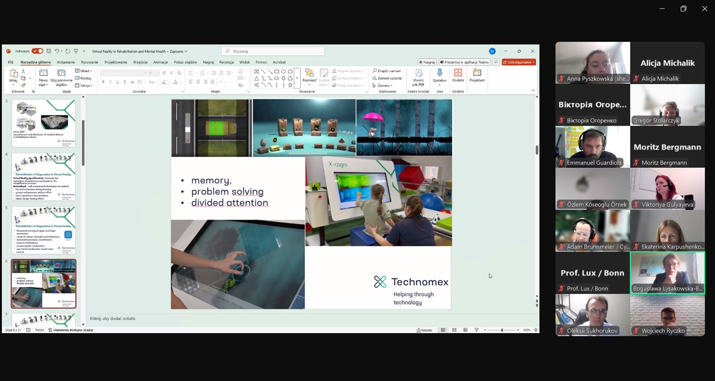Screen dimensions: 715x381
Task: Open the Wstawianie ribbon tab
Action: point(65,62)
